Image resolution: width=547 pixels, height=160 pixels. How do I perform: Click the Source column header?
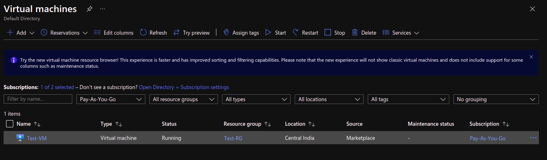click(x=354, y=124)
